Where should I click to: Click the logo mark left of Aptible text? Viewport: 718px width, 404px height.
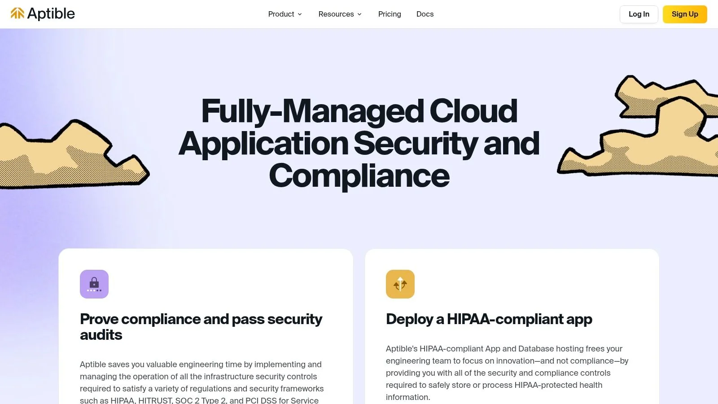[x=18, y=13]
